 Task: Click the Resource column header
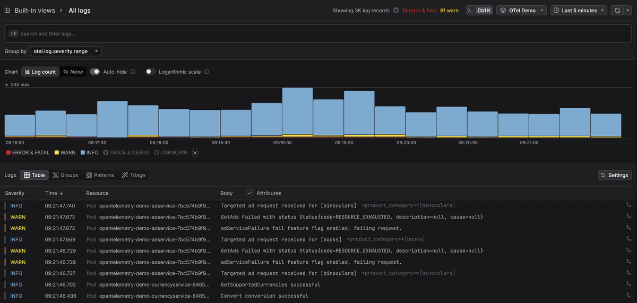pyautogui.click(x=97, y=193)
